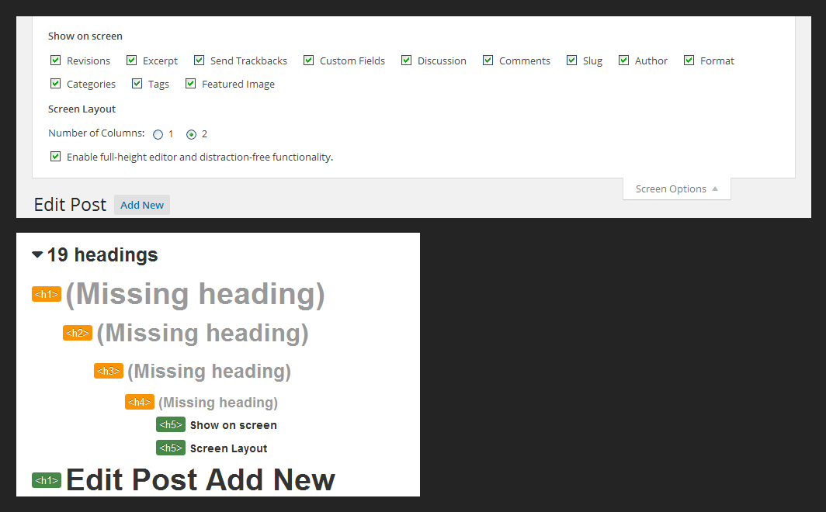Select 1 column layout radio button

point(158,134)
